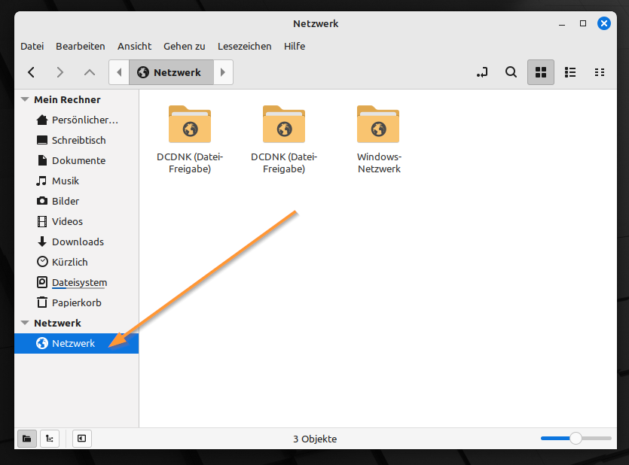Open the Gehen zu menu
Image resolution: width=629 pixels, height=465 pixels.
tap(184, 47)
